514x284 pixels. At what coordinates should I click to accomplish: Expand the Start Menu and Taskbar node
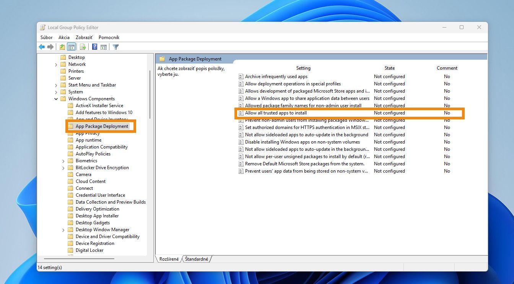[56, 85]
